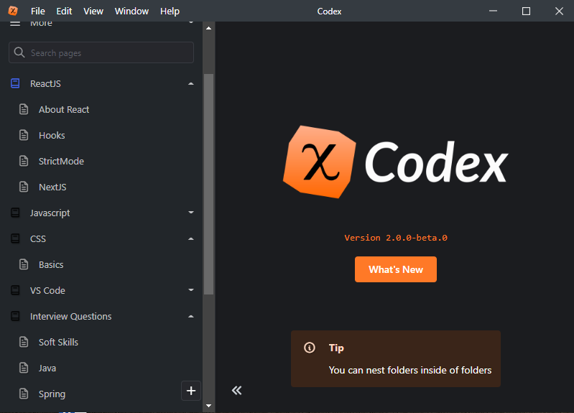Open the File menu
The image size is (574, 413).
click(x=37, y=11)
